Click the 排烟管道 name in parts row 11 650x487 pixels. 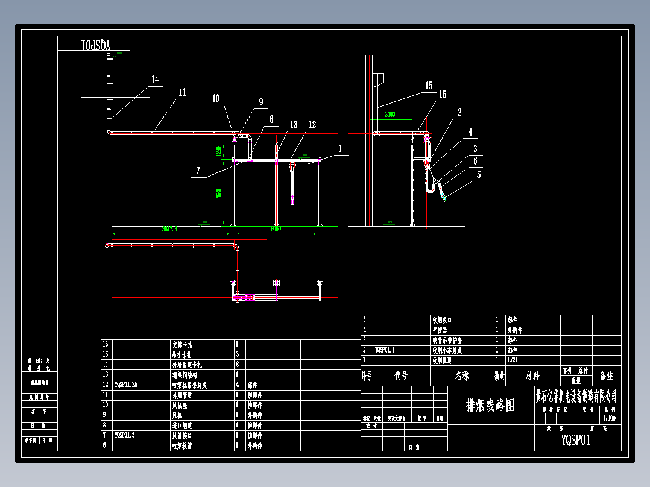tap(182, 395)
